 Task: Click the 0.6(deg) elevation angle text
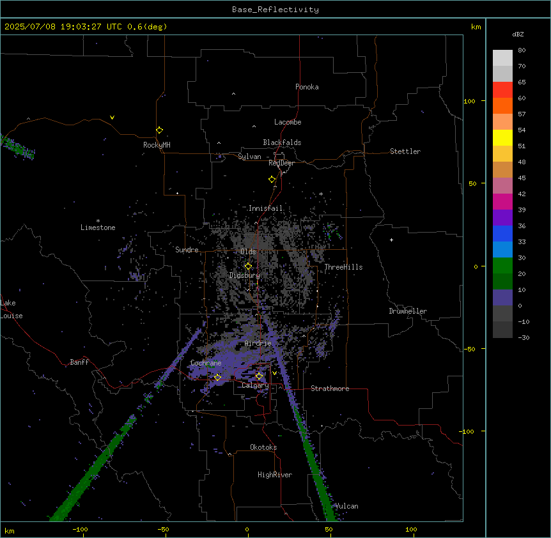(x=147, y=27)
